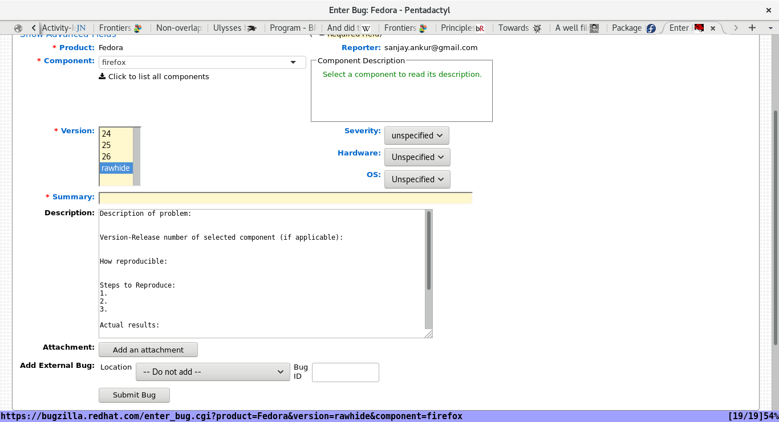Click the Version field label link

point(78,131)
